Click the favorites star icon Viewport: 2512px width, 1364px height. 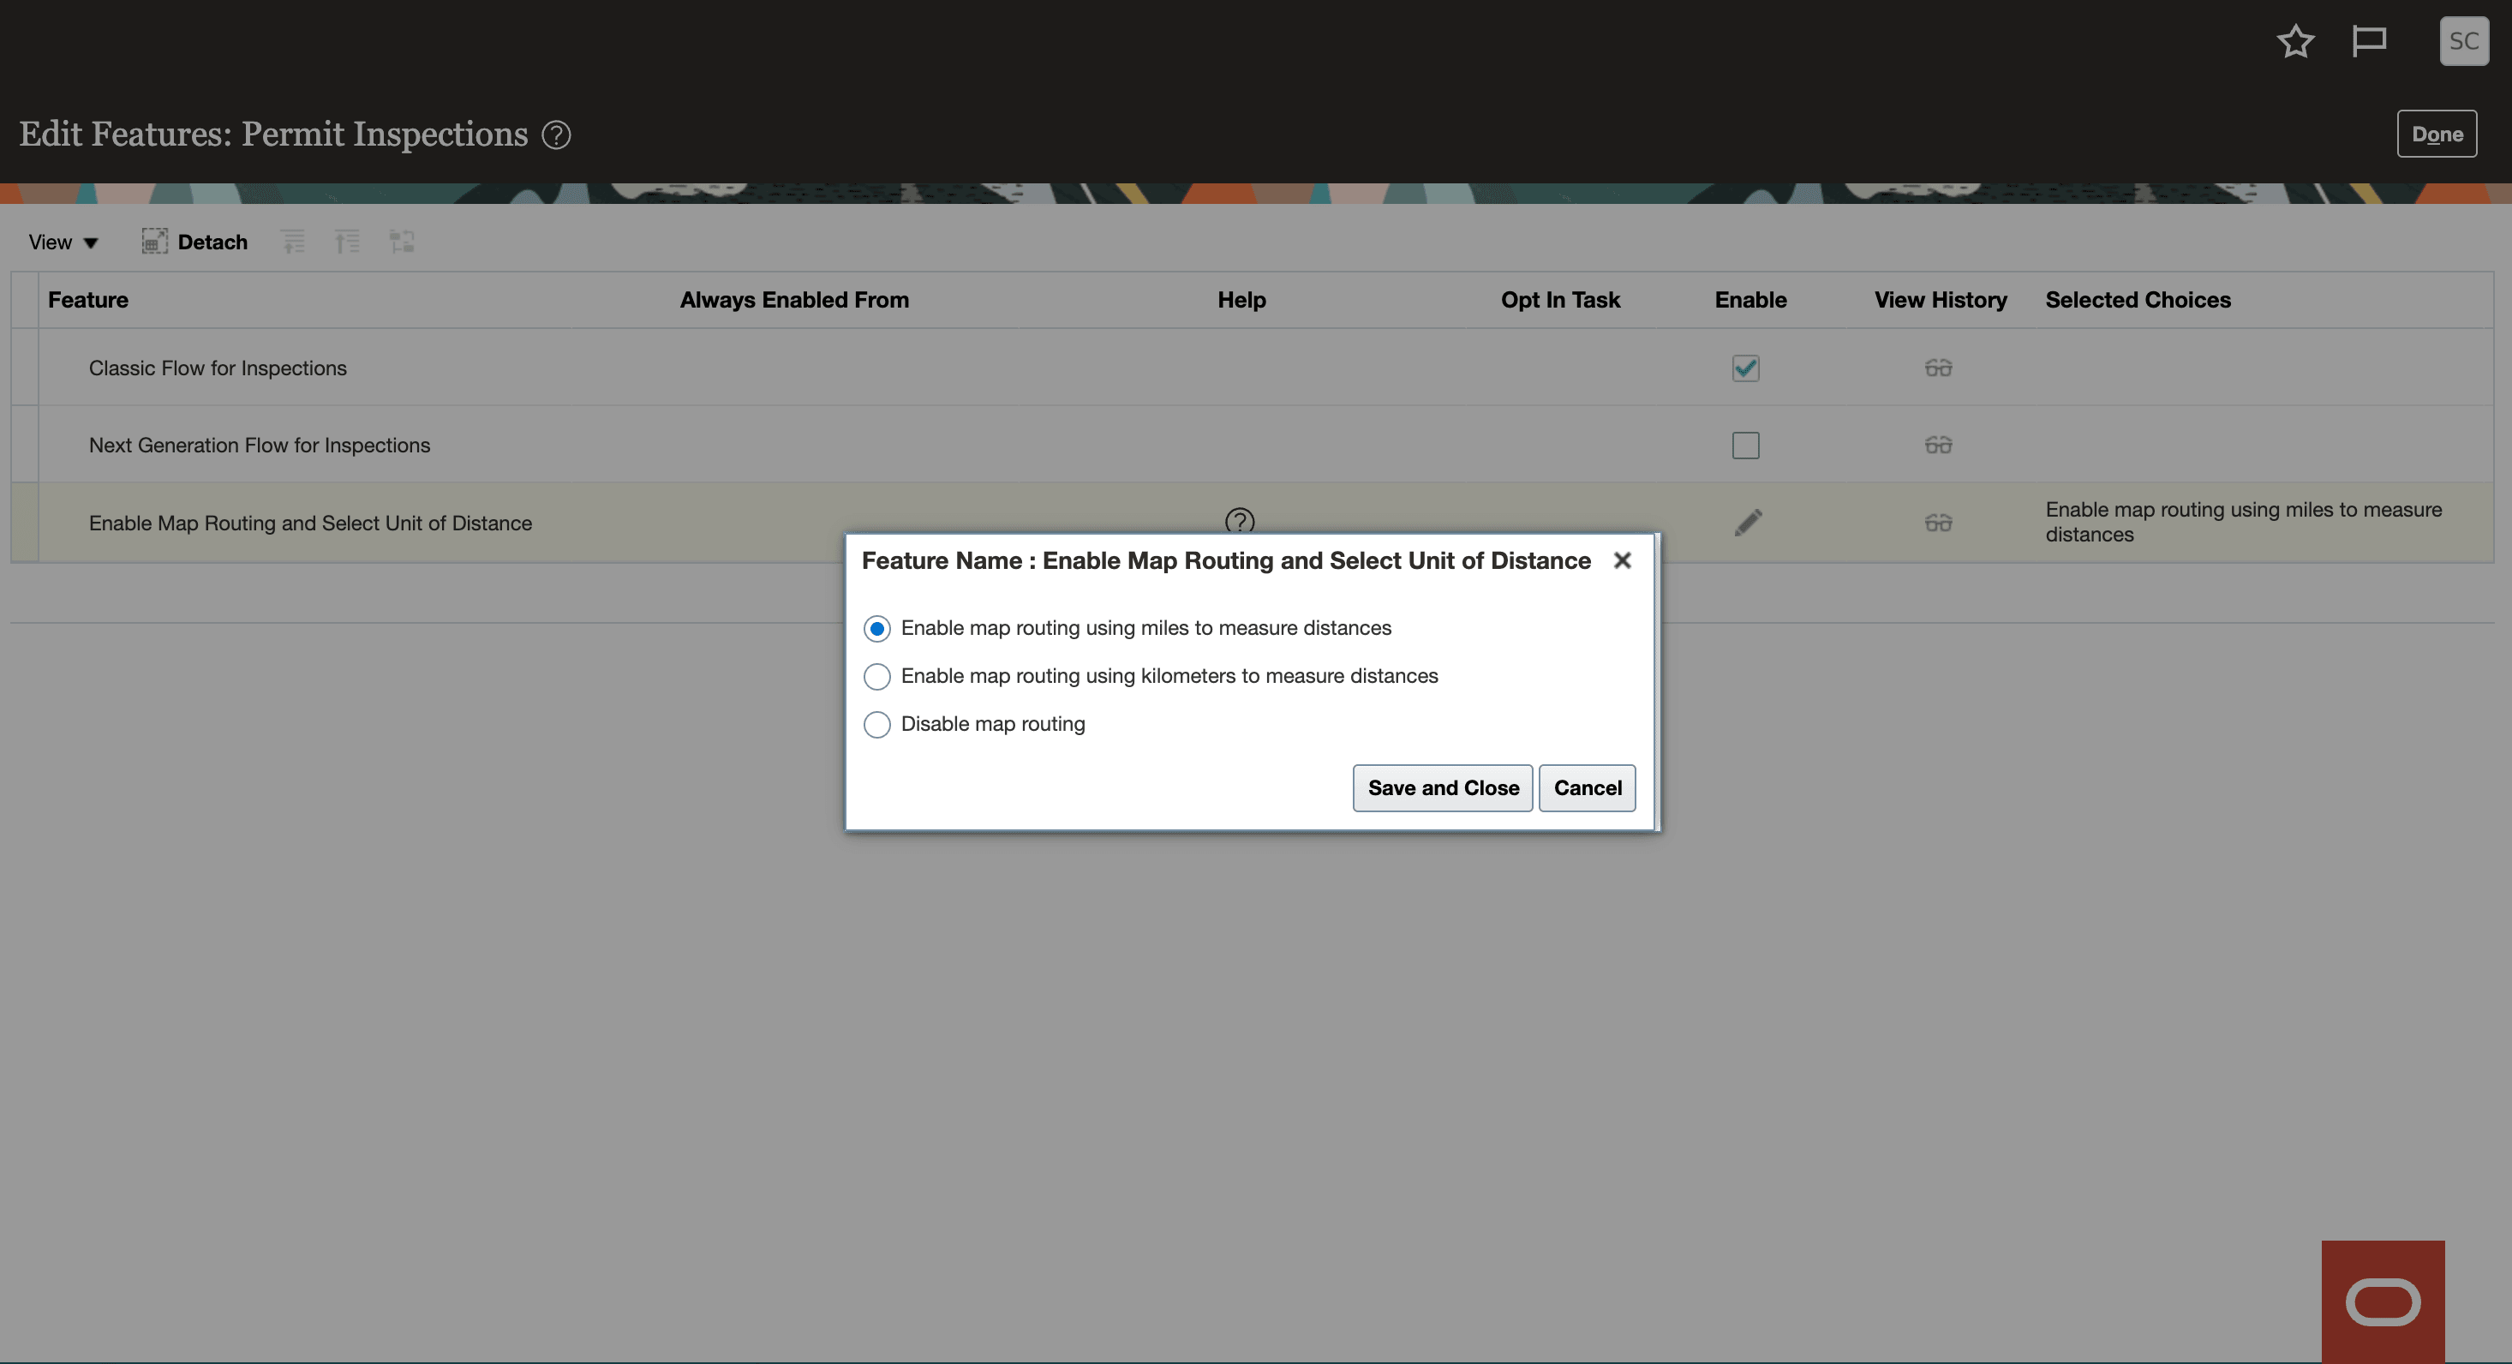(2294, 41)
